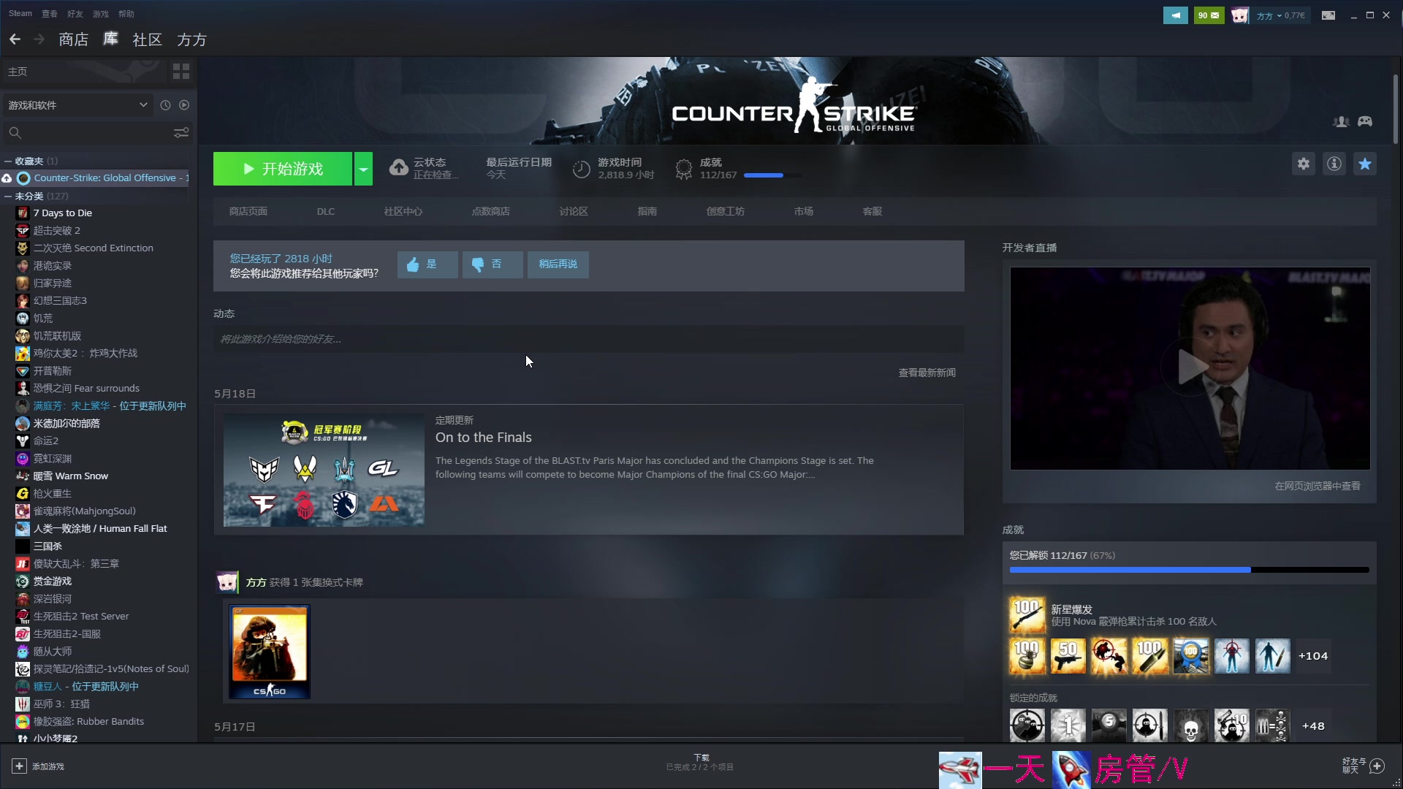Click the ready-to-play filter icon
This screenshot has height=789, width=1403.
[184, 105]
